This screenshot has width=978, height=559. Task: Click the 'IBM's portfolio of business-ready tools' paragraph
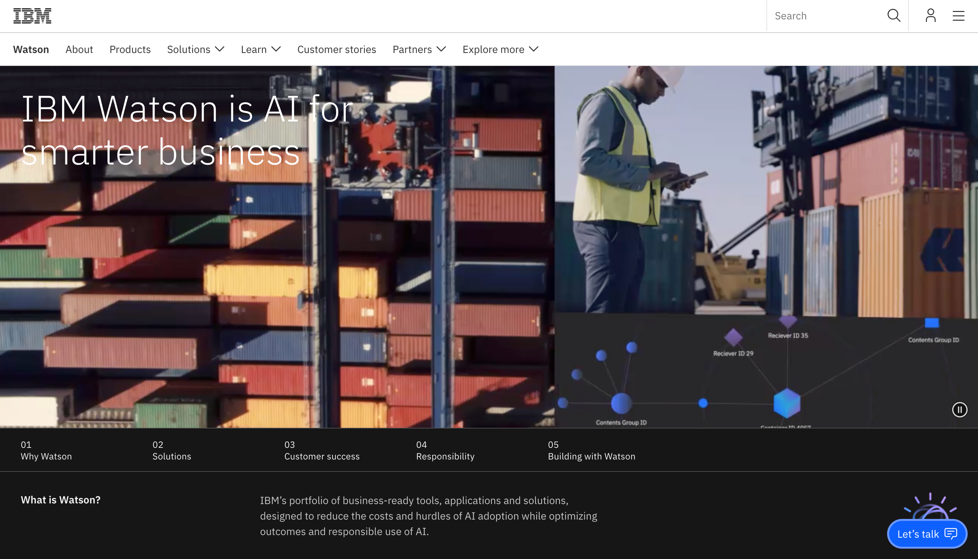[x=429, y=516]
